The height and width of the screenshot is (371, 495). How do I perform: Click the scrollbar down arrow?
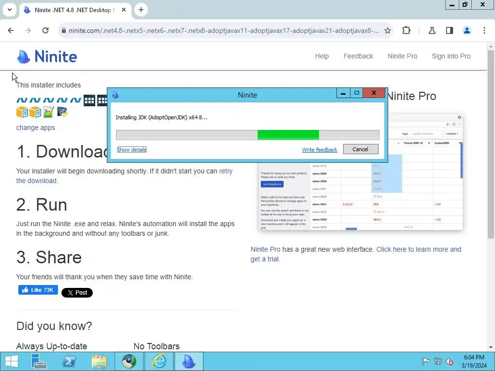coord(491,348)
